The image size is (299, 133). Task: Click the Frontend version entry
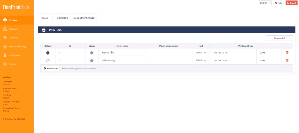(7, 96)
